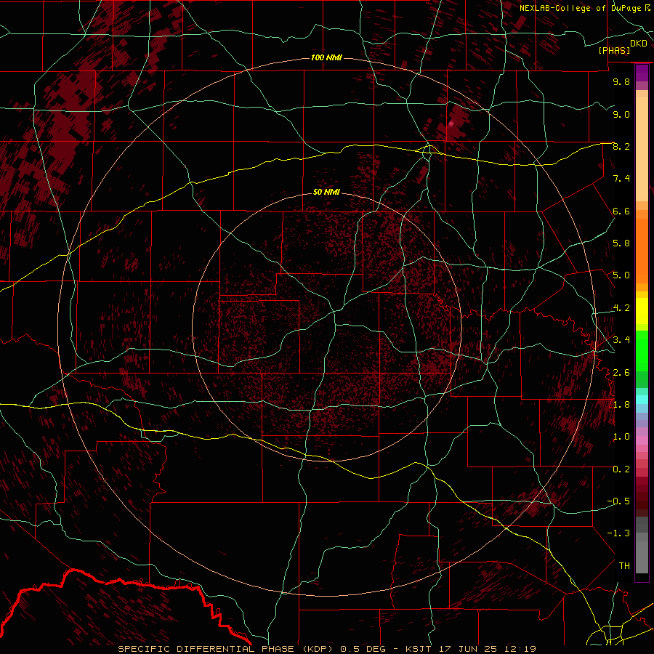
Task: Select the 1.0 value on the scale
Action: click(x=621, y=437)
